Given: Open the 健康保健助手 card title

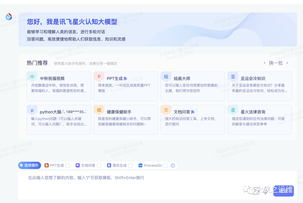Looking at the screenshot, I should 119,112.
